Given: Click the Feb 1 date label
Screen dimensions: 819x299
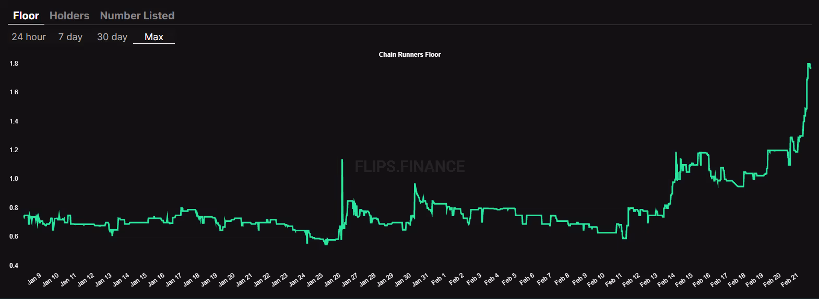Looking at the screenshot, I should pos(438,279).
